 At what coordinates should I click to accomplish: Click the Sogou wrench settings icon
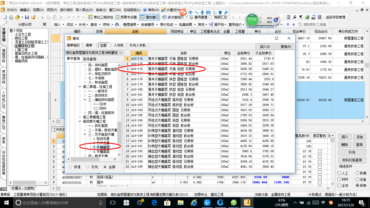coord(226,12)
